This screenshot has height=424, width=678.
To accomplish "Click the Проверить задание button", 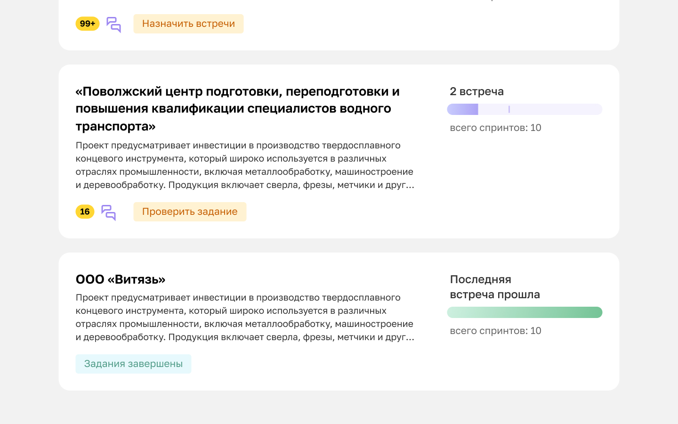I will coord(190,212).
